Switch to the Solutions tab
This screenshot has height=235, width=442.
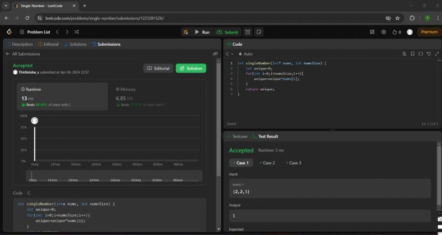click(x=75, y=44)
